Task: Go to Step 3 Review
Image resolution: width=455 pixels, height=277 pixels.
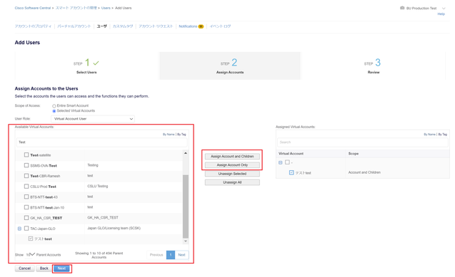Action: [x=374, y=66]
